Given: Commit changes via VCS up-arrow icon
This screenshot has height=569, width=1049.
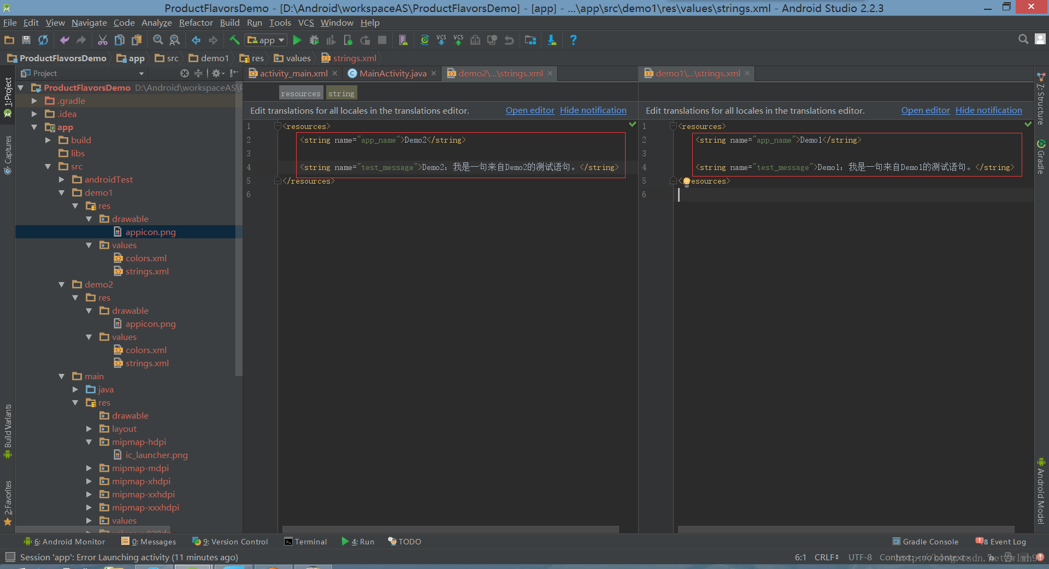Looking at the screenshot, I should 458,40.
